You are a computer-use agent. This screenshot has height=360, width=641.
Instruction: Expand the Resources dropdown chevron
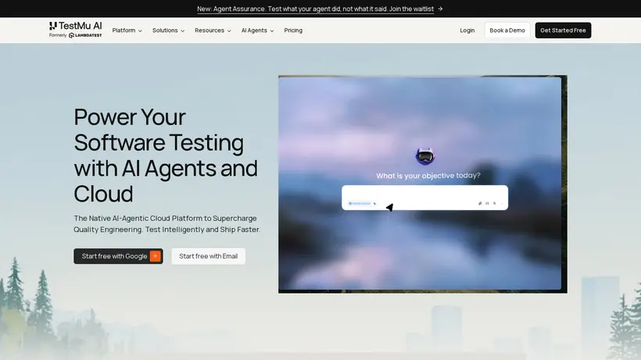coord(229,30)
